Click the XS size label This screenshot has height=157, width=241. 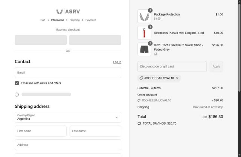click(156, 53)
